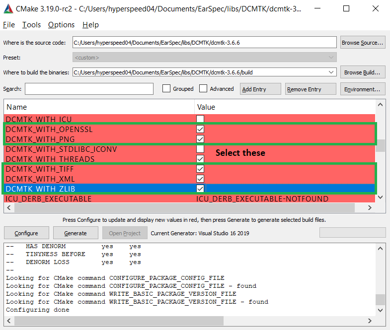The image size is (390, 330).
Task: Select the DCMTK_WITH_OPENSSL entry name
Action: point(49,129)
